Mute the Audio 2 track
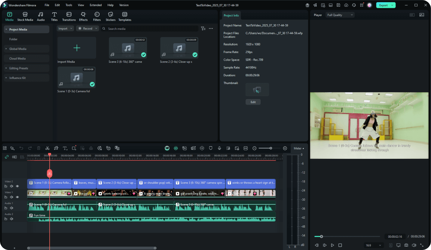 [x=12, y=219]
